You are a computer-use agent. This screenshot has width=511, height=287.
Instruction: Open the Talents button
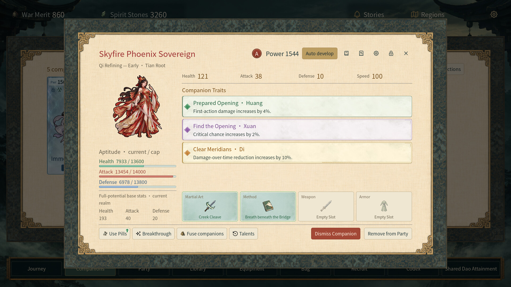point(244,234)
